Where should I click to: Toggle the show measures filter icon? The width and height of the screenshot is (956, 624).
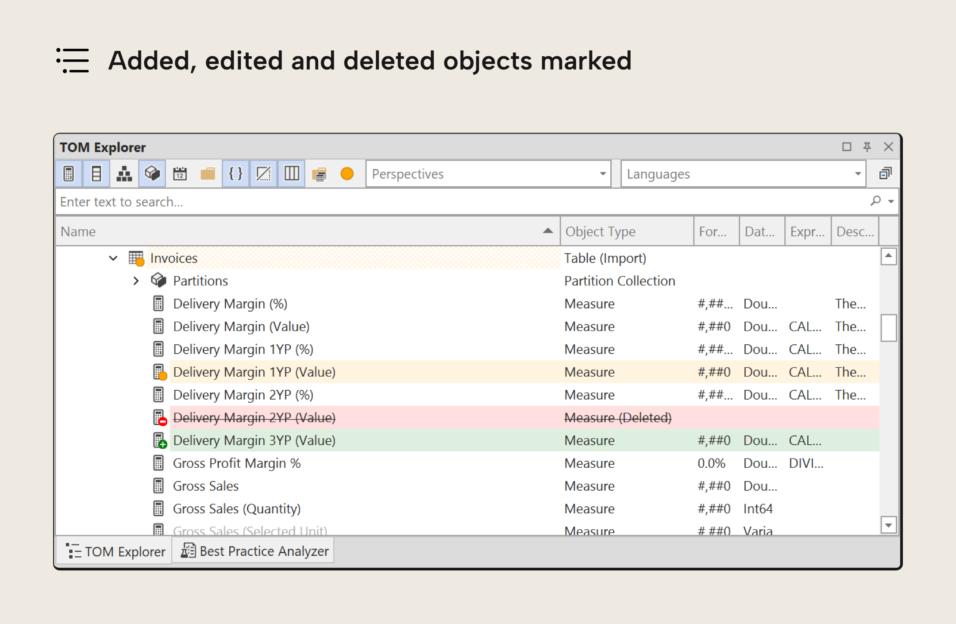pos(69,173)
